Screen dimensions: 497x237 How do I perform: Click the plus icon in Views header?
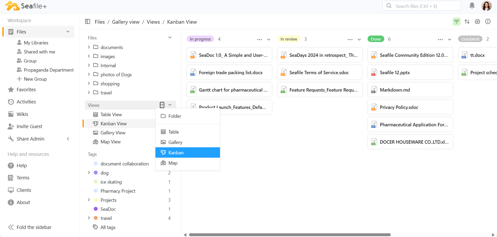coord(162,105)
